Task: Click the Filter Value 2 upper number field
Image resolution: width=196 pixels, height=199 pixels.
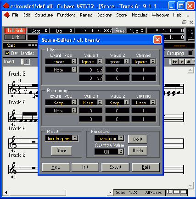Action: point(117,70)
